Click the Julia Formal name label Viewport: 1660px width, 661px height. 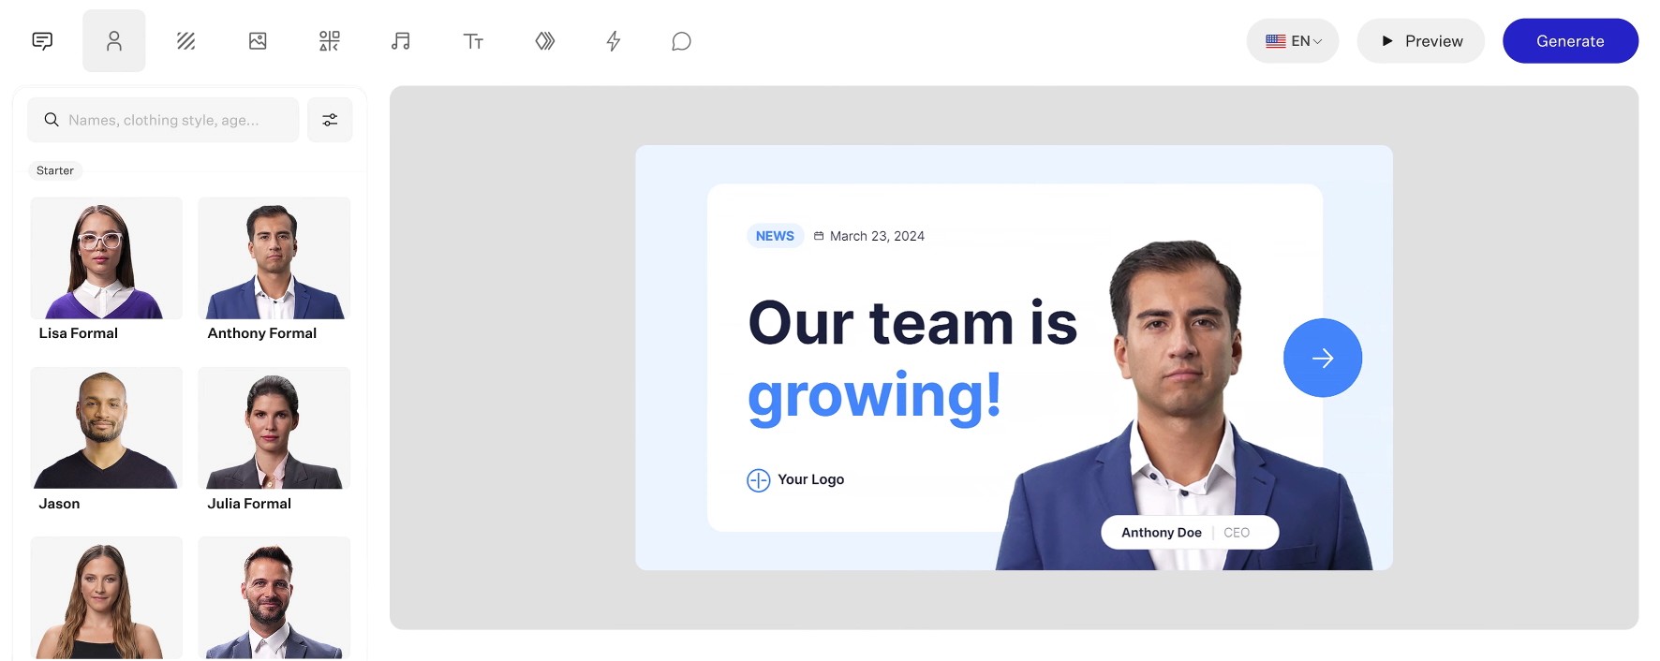[249, 504]
